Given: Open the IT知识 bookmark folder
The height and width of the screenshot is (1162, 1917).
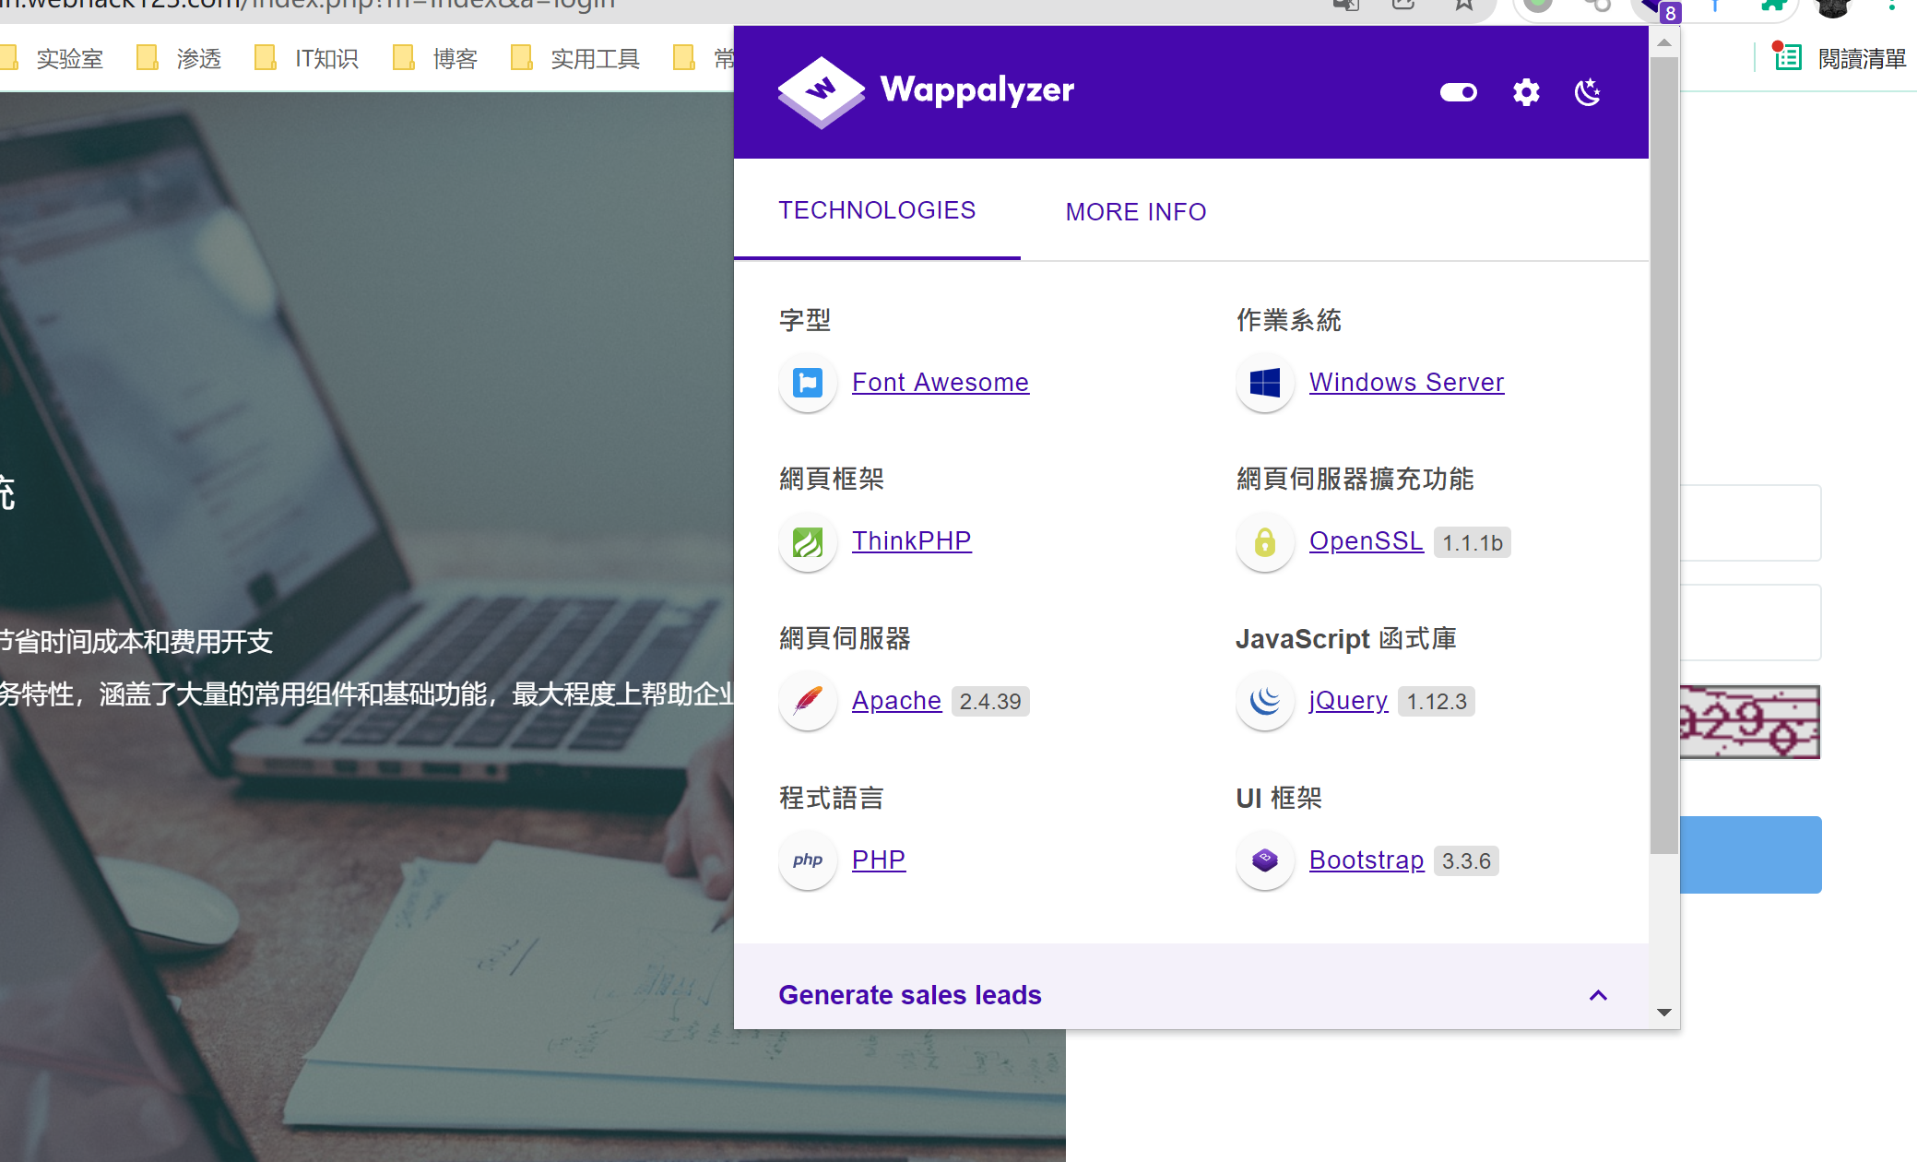Looking at the screenshot, I should 307,59.
